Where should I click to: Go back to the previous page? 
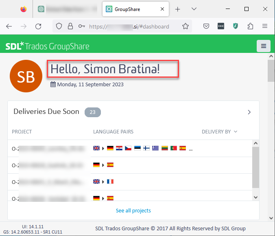pyautogui.click(x=9, y=26)
